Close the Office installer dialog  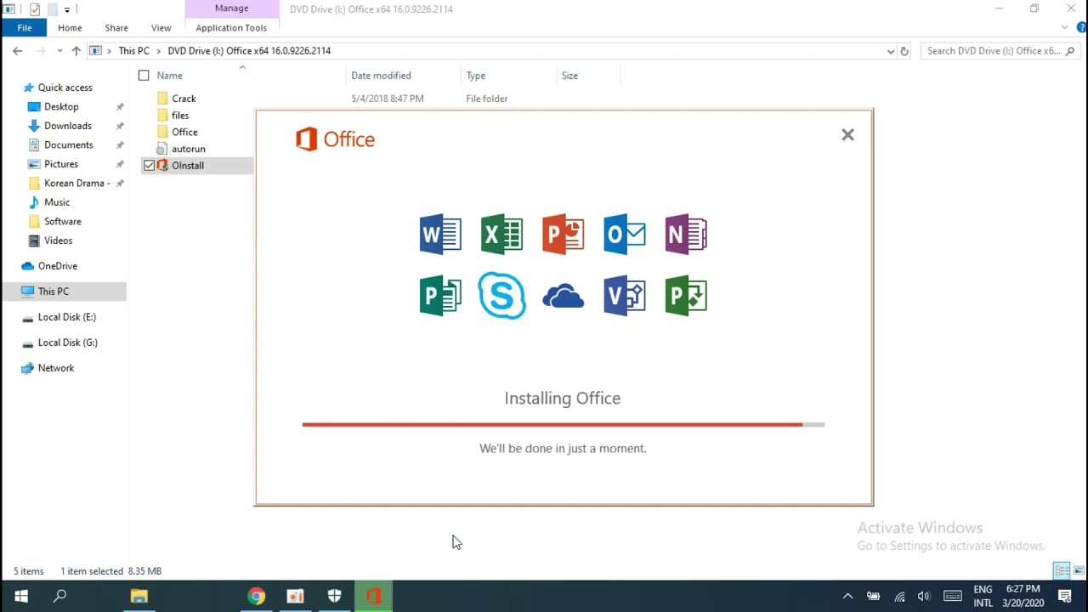click(847, 134)
